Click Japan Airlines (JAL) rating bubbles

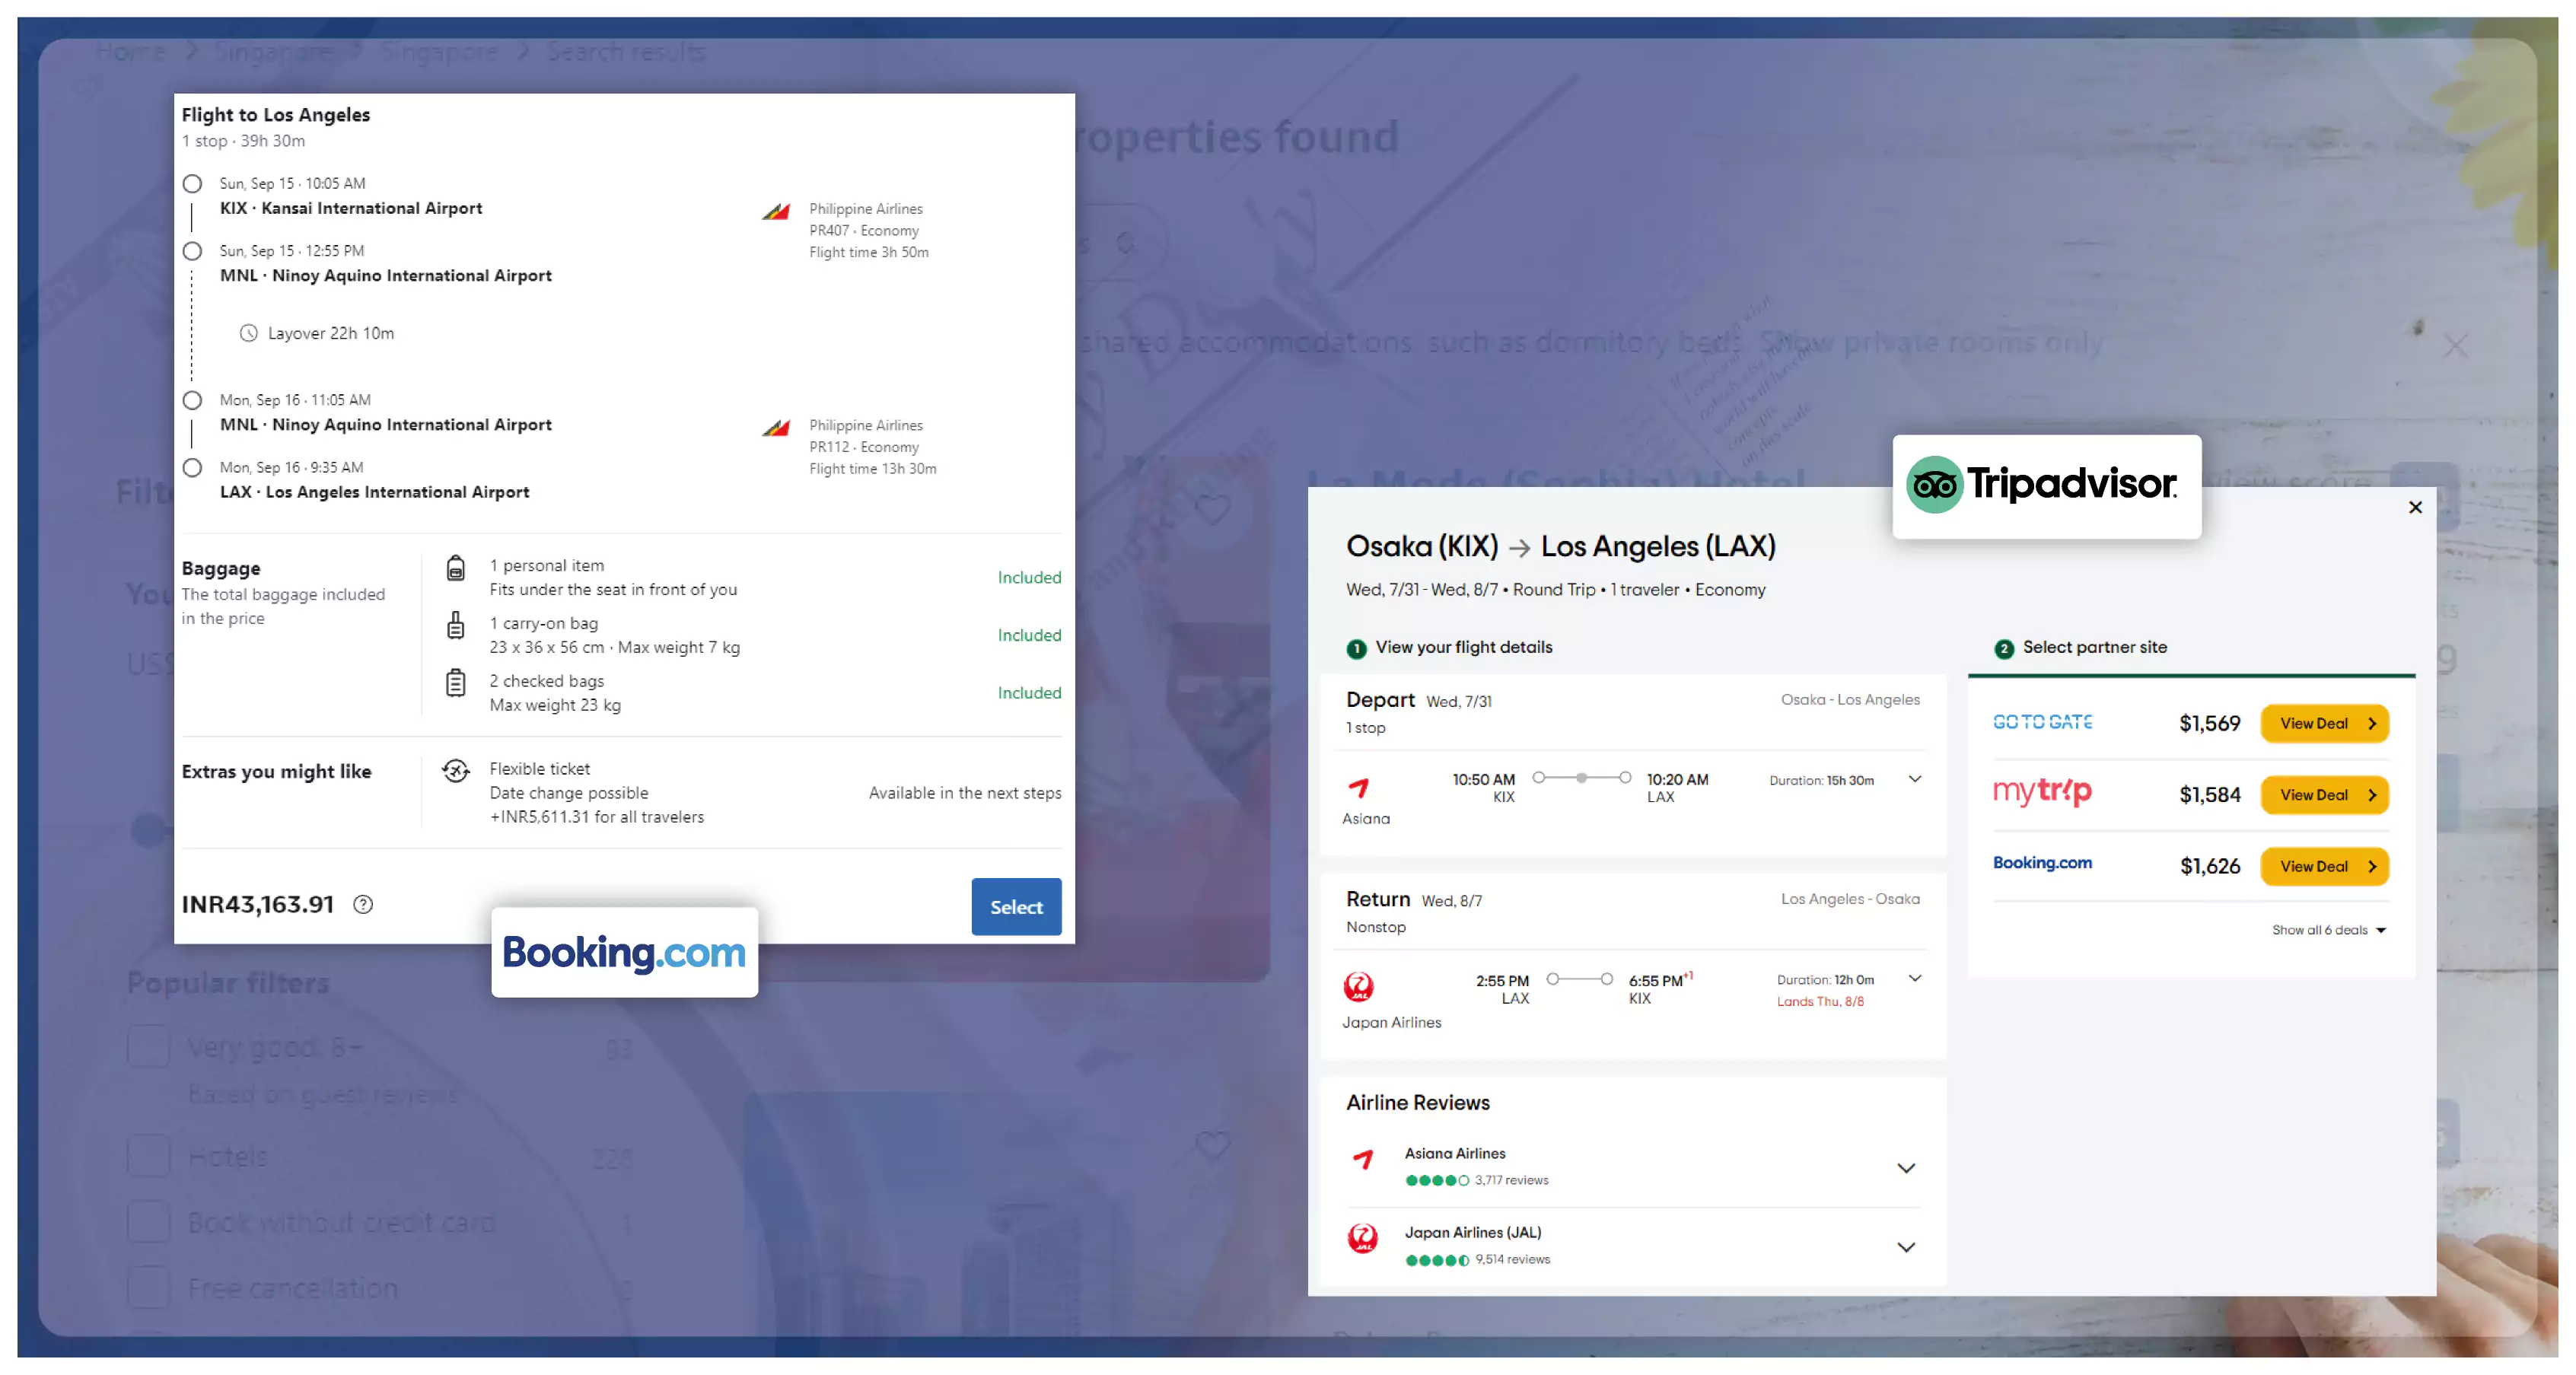pyautogui.click(x=1437, y=1260)
